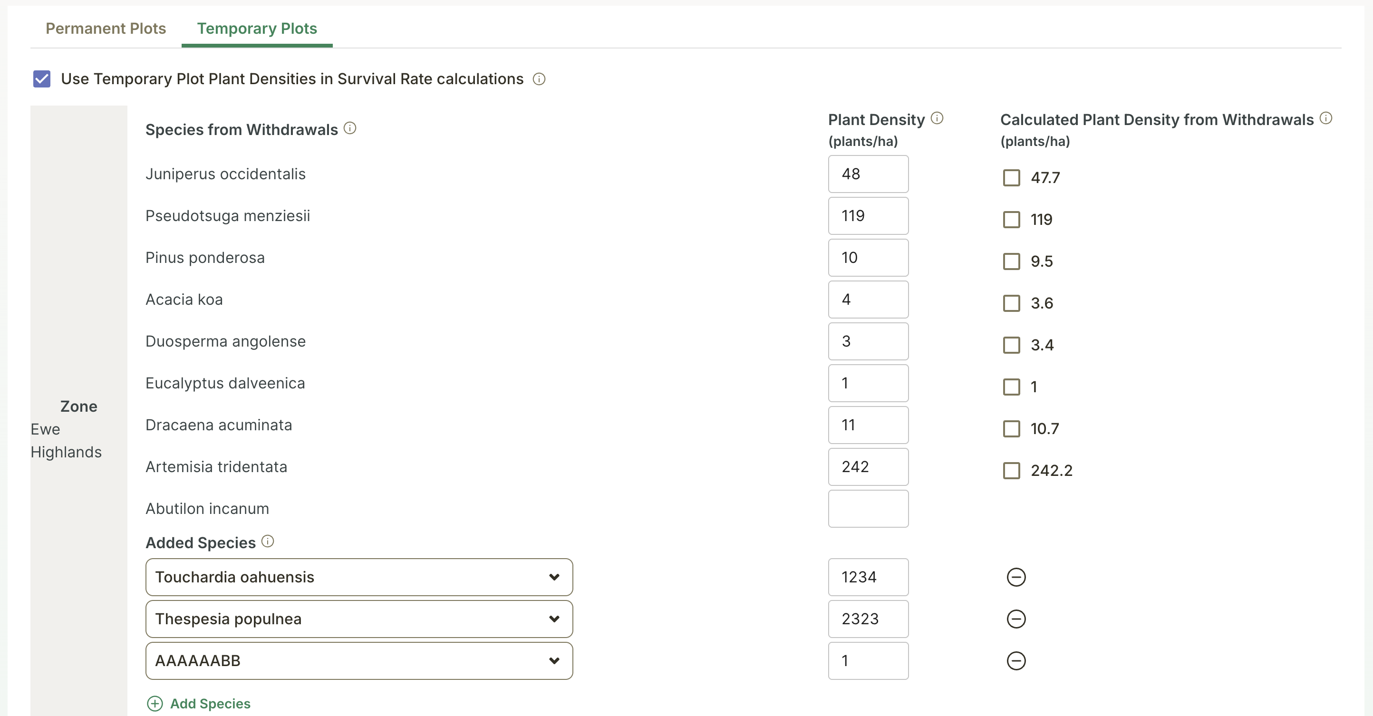Open the Thespesia populnea species dropdown
This screenshot has width=1373, height=716.
pyautogui.click(x=359, y=619)
